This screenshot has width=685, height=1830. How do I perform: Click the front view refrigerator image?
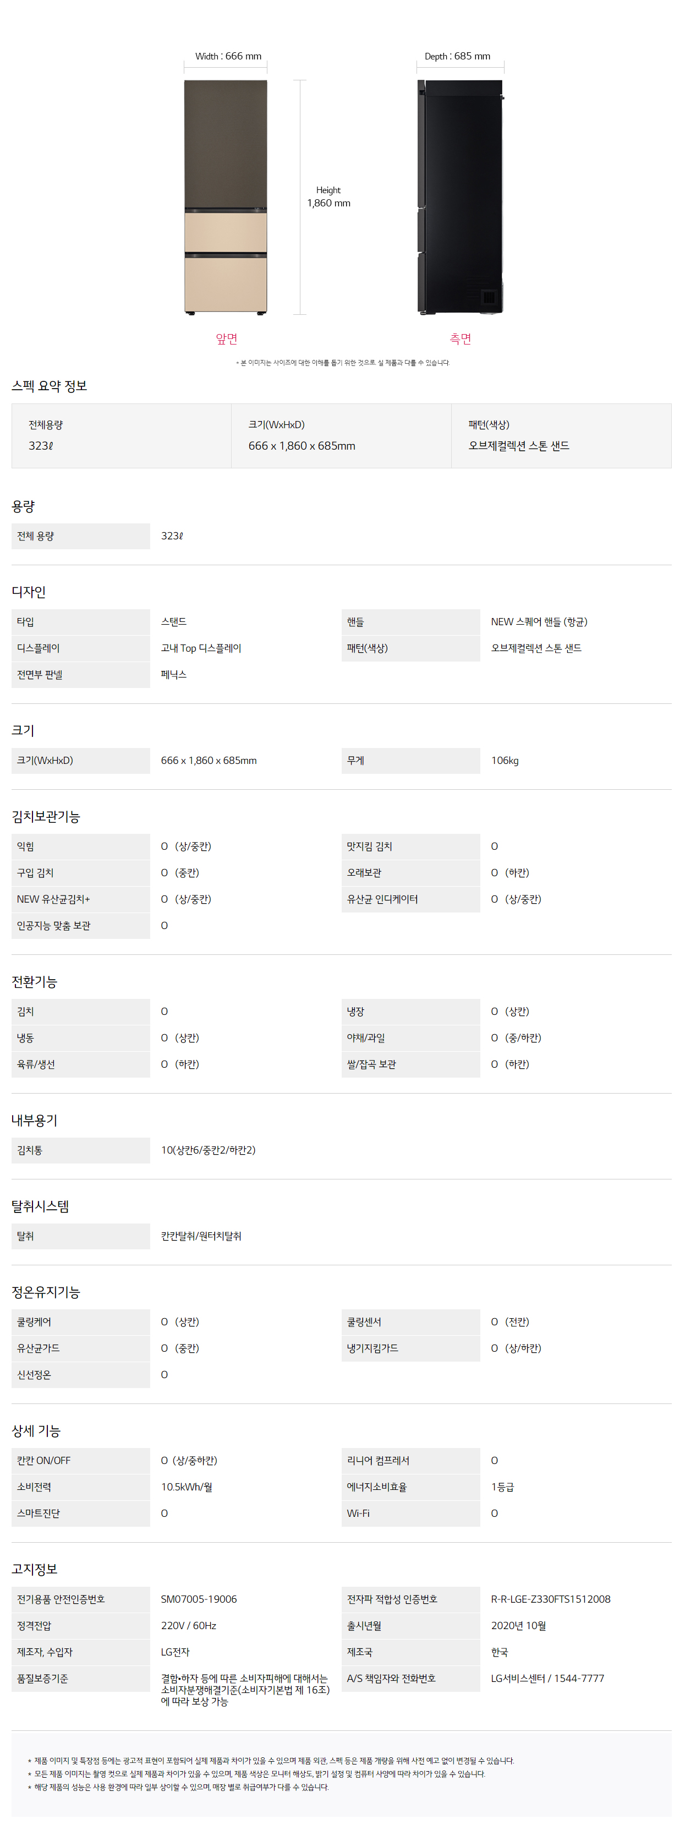click(x=226, y=197)
